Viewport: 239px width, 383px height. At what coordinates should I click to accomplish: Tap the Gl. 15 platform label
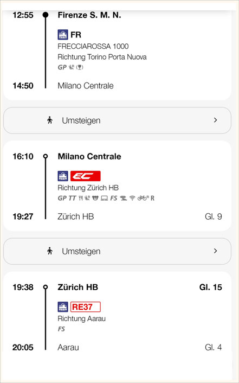[x=211, y=287]
